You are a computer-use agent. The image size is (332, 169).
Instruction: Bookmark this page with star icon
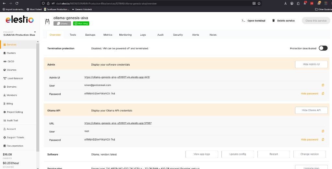coord(259,4)
